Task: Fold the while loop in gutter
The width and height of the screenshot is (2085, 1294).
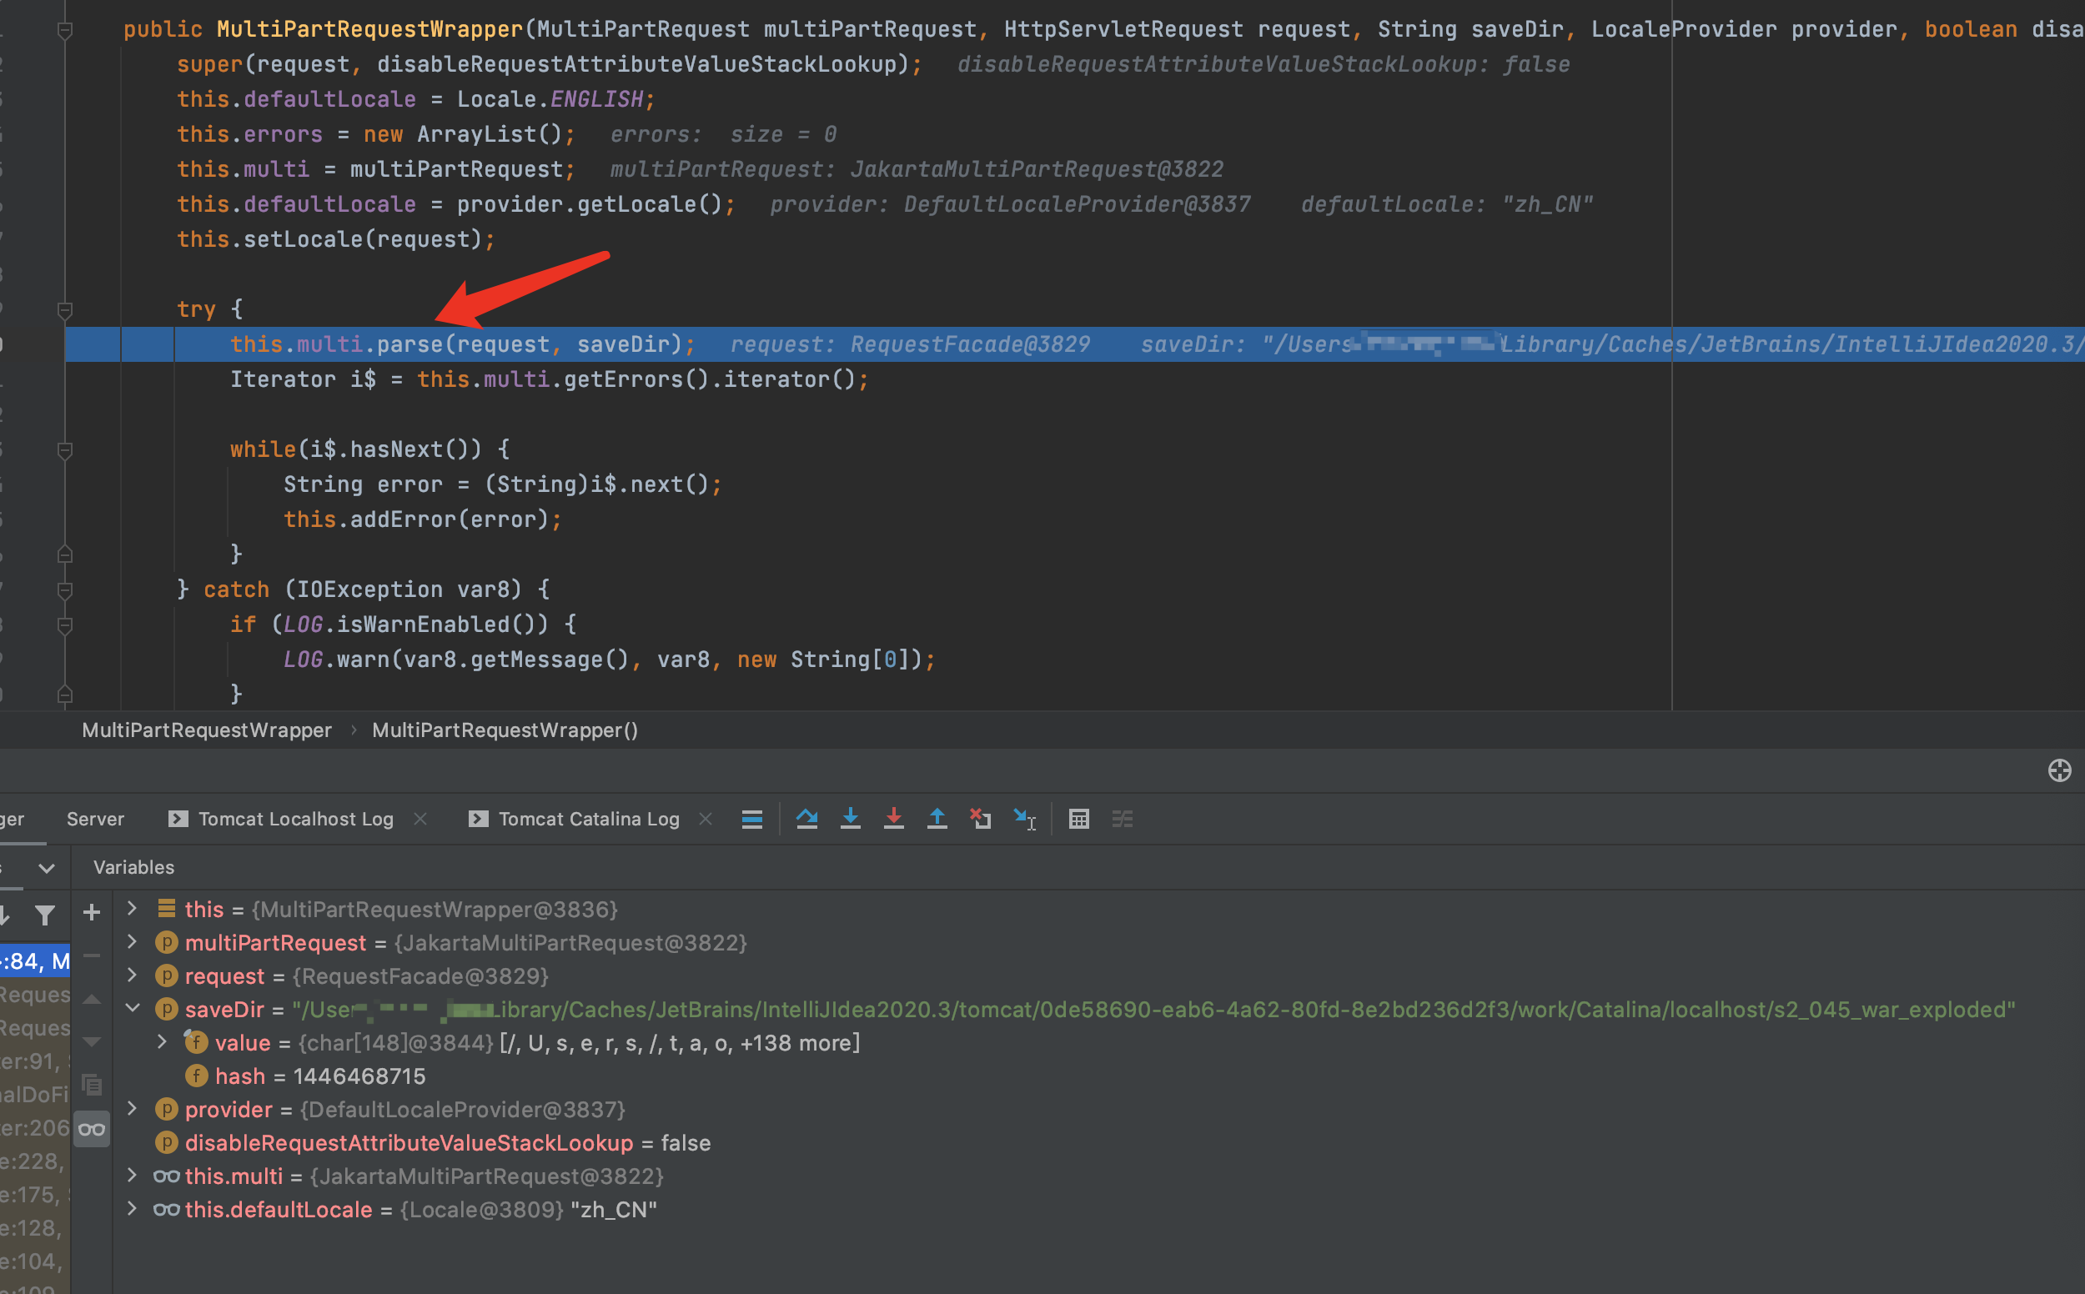Action: [x=64, y=449]
